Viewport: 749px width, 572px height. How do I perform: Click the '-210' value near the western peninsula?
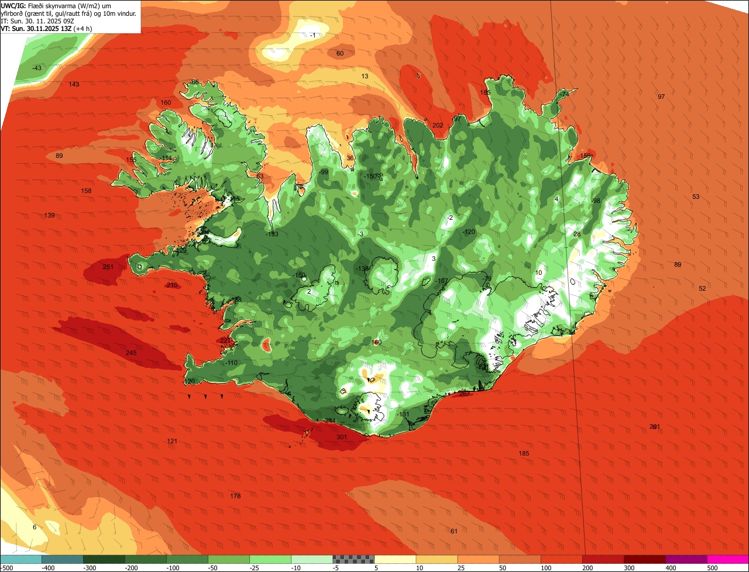coord(171,285)
